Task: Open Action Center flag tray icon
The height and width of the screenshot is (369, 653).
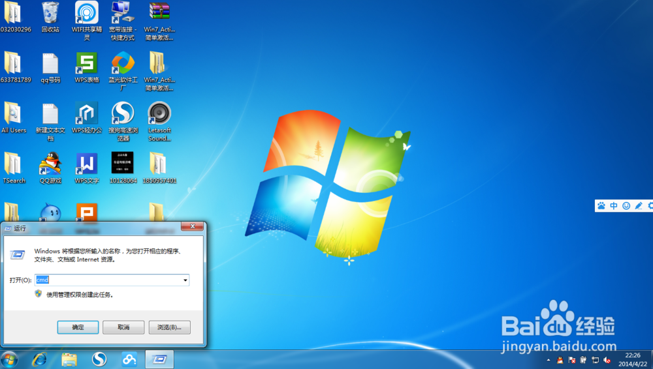Action: coord(572,360)
